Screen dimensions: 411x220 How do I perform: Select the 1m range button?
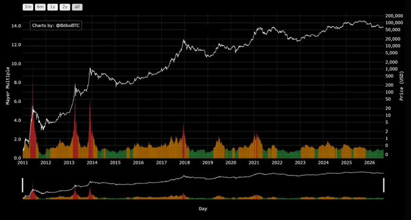tap(28, 7)
